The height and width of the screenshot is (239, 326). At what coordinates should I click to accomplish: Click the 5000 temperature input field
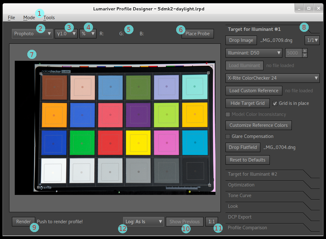pyautogui.click(x=294, y=53)
